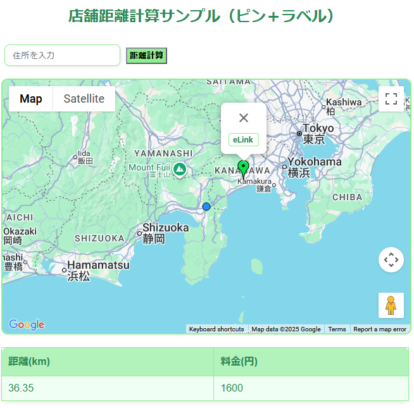Select the 1600 price value

point(232,388)
